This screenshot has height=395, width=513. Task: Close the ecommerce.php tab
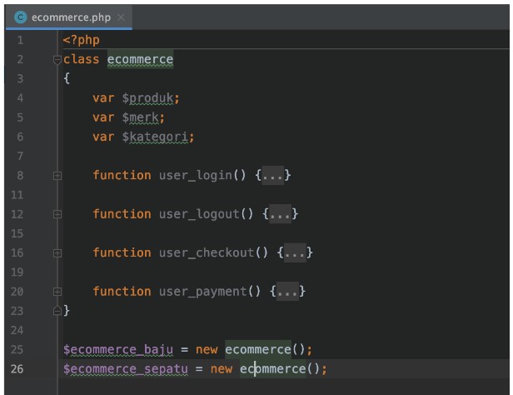[x=122, y=17]
